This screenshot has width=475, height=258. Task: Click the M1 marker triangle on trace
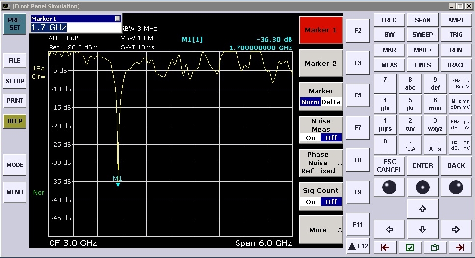click(118, 184)
